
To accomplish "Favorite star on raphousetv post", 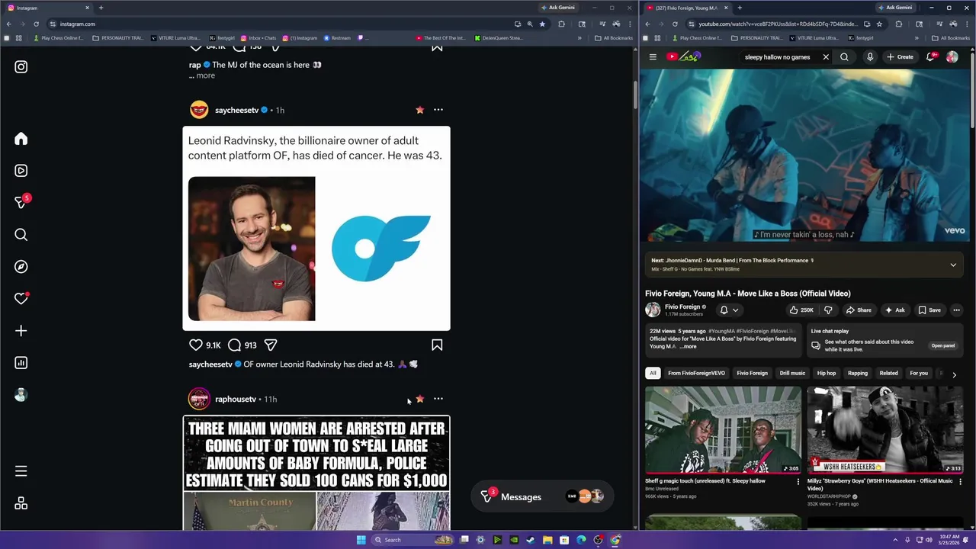I will click(419, 399).
